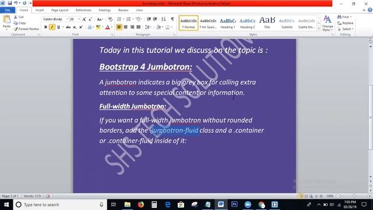
Task: Decrease paragraph indent
Action: tap(149, 19)
